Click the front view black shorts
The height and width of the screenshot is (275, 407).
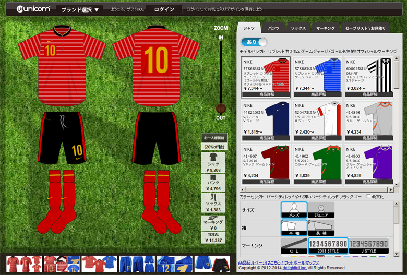tap(62, 138)
